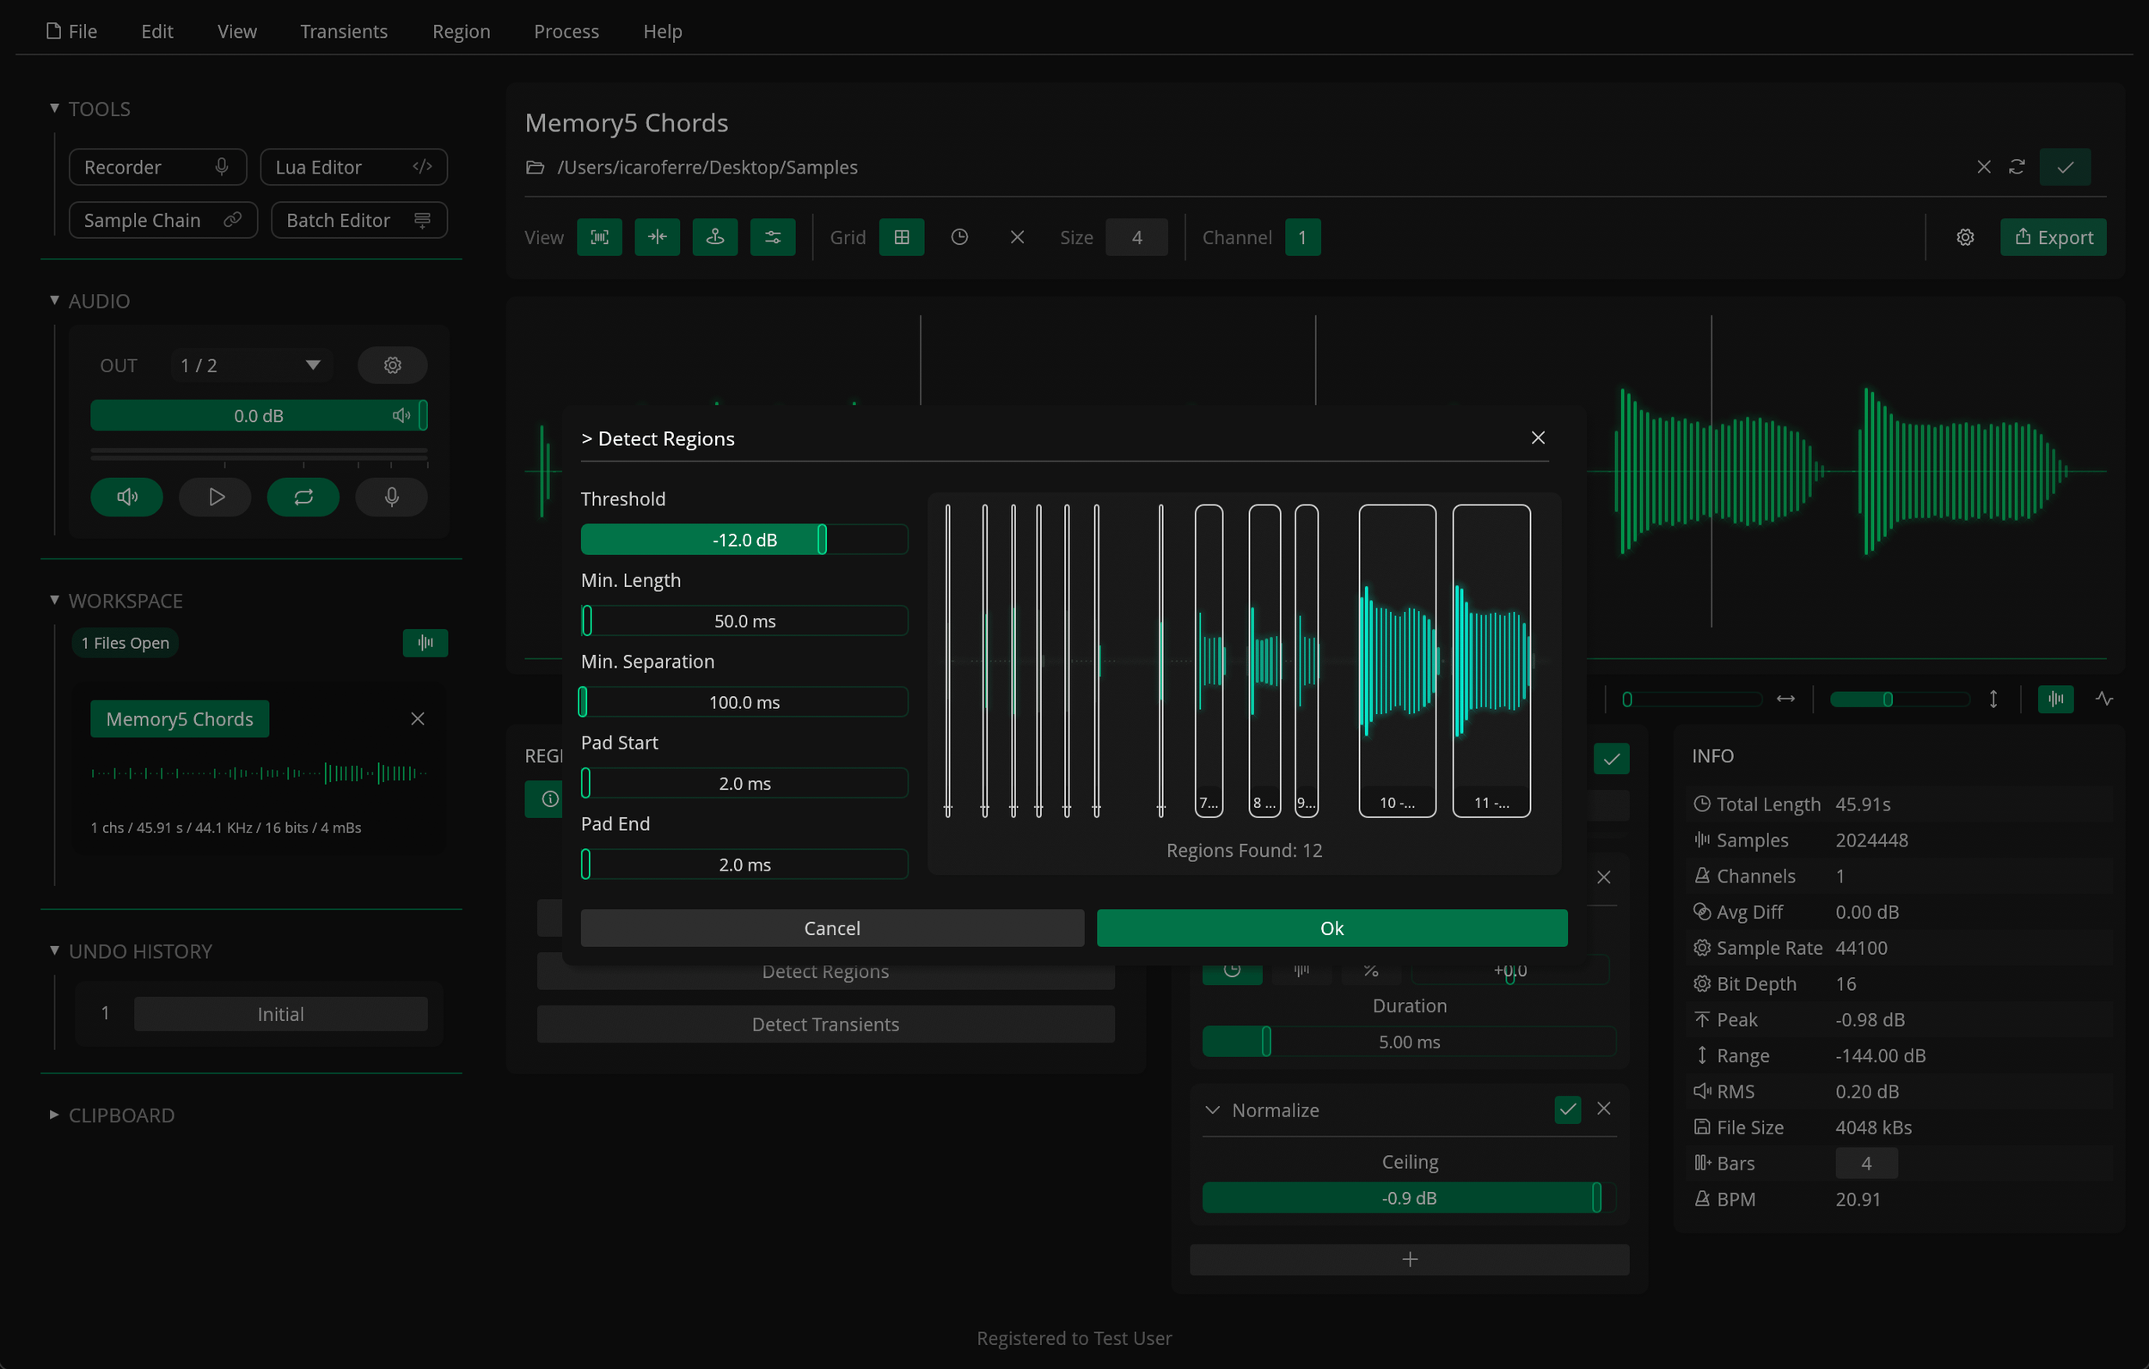The image size is (2149, 1369).
Task: Open the Region menu
Action: pyautogui.click(x=462, y=31)
